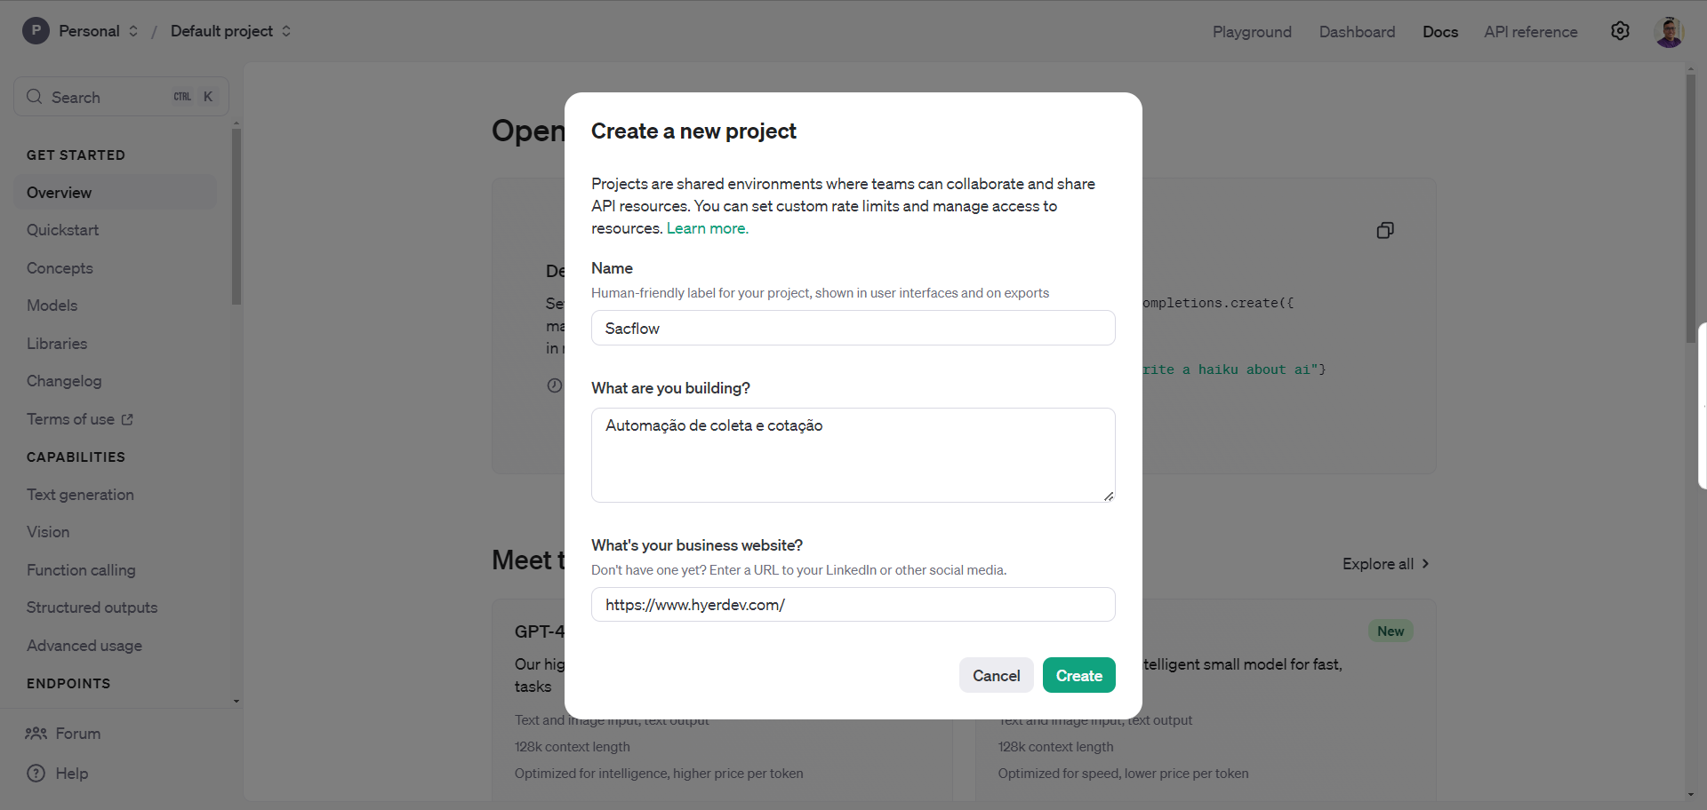
Task: Expand the Personal organization switcher
Action: [132, 31]
